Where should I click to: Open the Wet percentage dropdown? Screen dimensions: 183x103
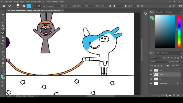coord(70,6)
